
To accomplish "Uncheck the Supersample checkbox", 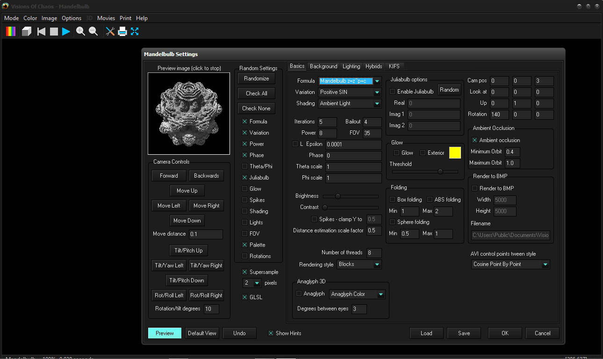I will point(244,272).
